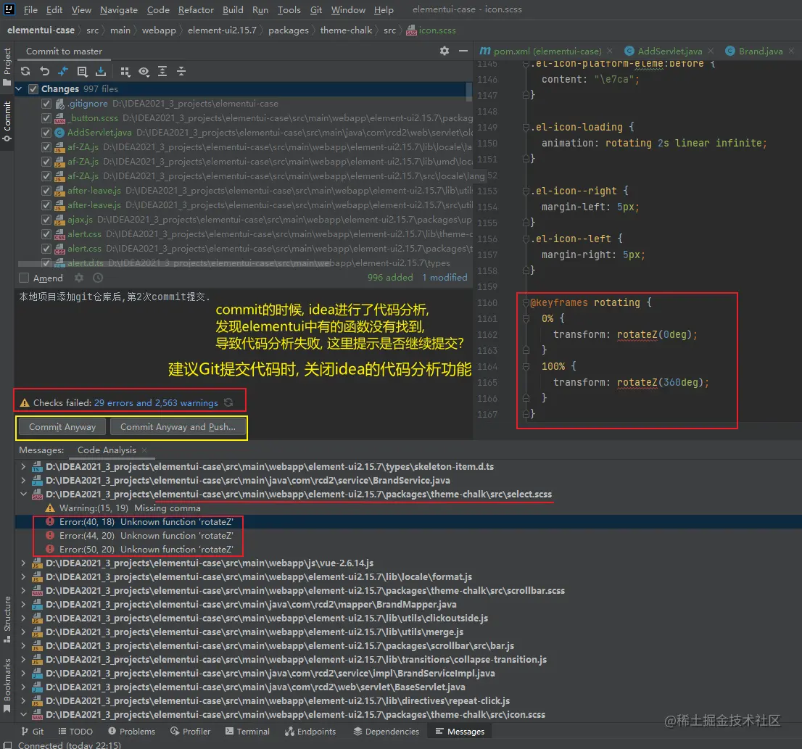Screen dimensions: 802x749
Task: Open the Profiler tool window
Action: click(x=190, y=732)
